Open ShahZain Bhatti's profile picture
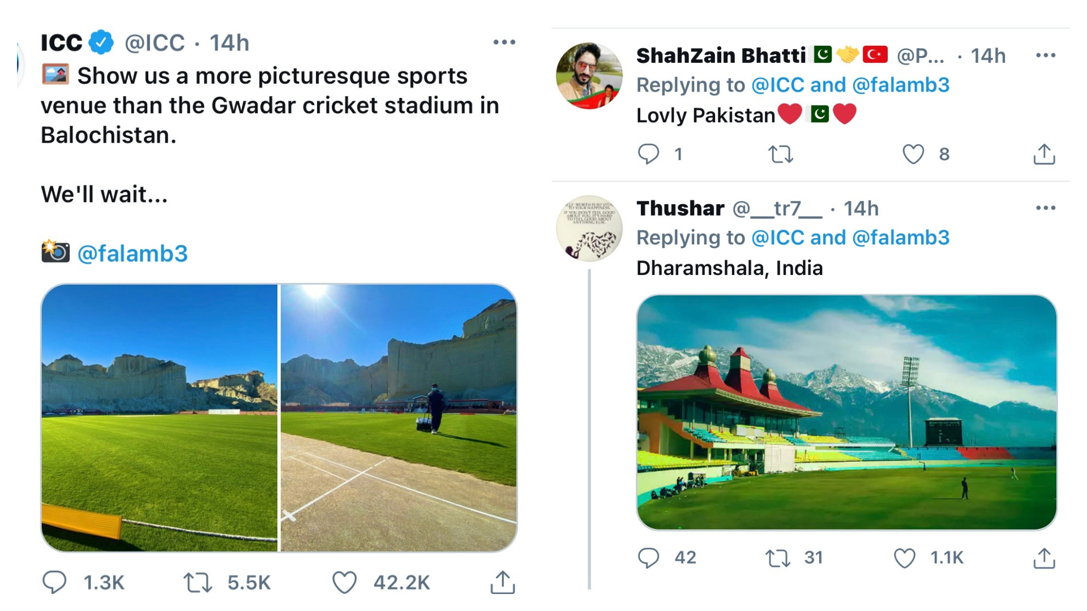Image resolution: width=1087 pixels, height=611 pixels. tap(589, 76)
